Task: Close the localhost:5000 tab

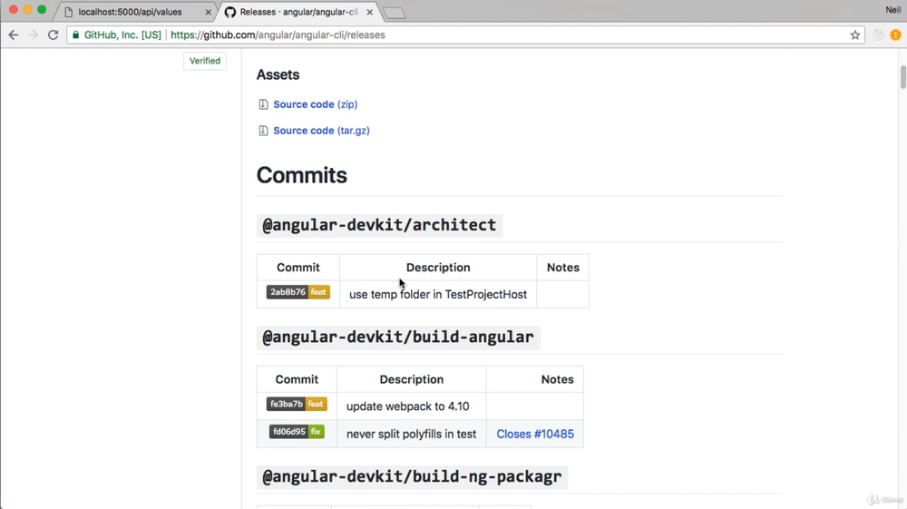Action: coord(208,13)
